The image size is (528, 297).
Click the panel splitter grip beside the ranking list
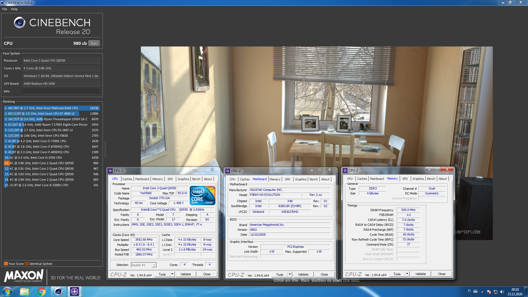[x=105, y=149]
